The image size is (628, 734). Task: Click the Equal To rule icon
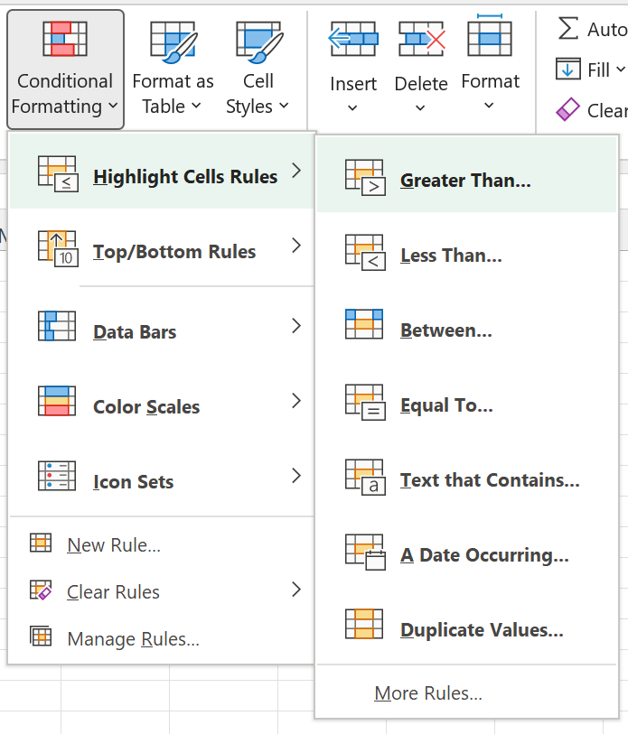(x=365, y=403)
